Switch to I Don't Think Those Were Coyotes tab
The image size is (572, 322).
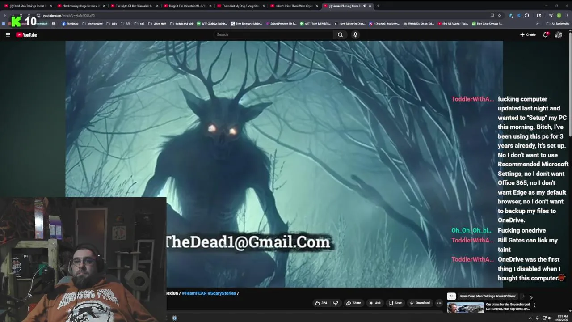tap(293, 6)
